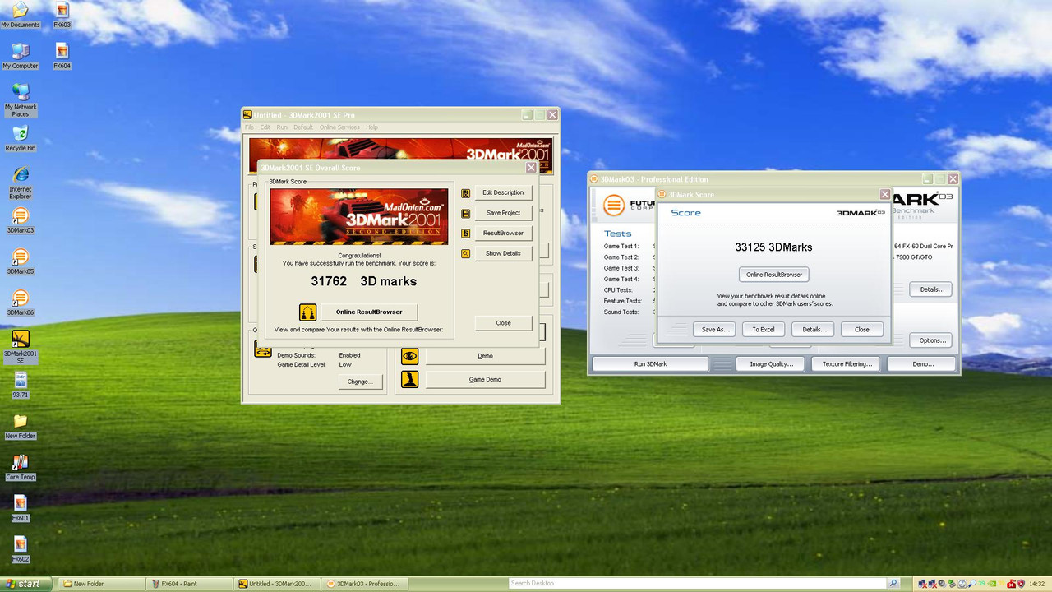Click Texture Filtering... button
1052x592 pixels.
pyautogui.click(x=847, y=363)
